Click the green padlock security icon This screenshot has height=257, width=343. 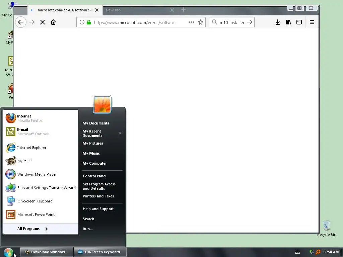pyautogui.click(x=88, y=22)
